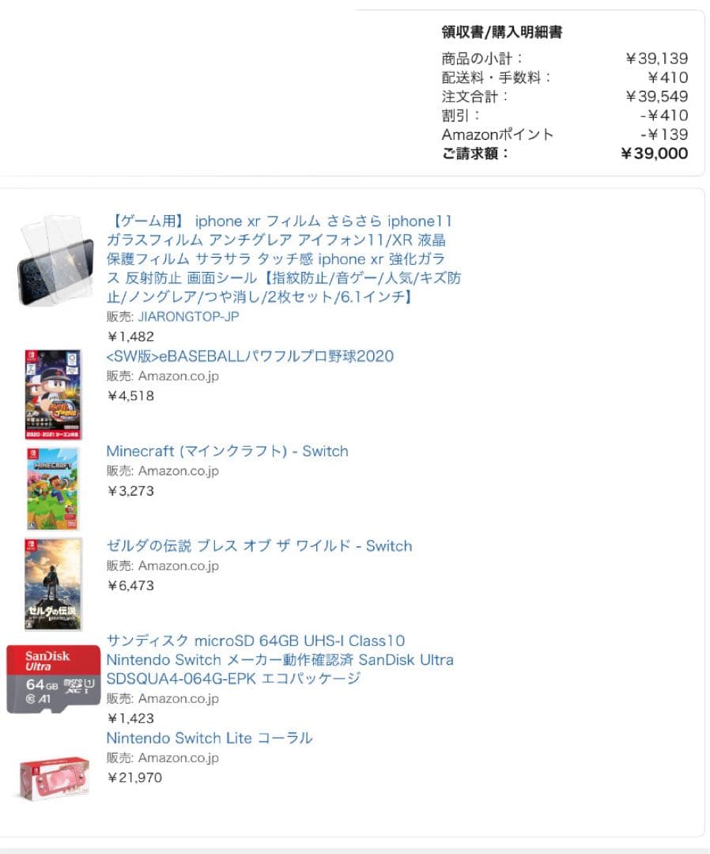Open the SanDisk microSD 64GB product link
Viewport: 710px width, 854px height.
pyautogui.click(x=280, y=659)
